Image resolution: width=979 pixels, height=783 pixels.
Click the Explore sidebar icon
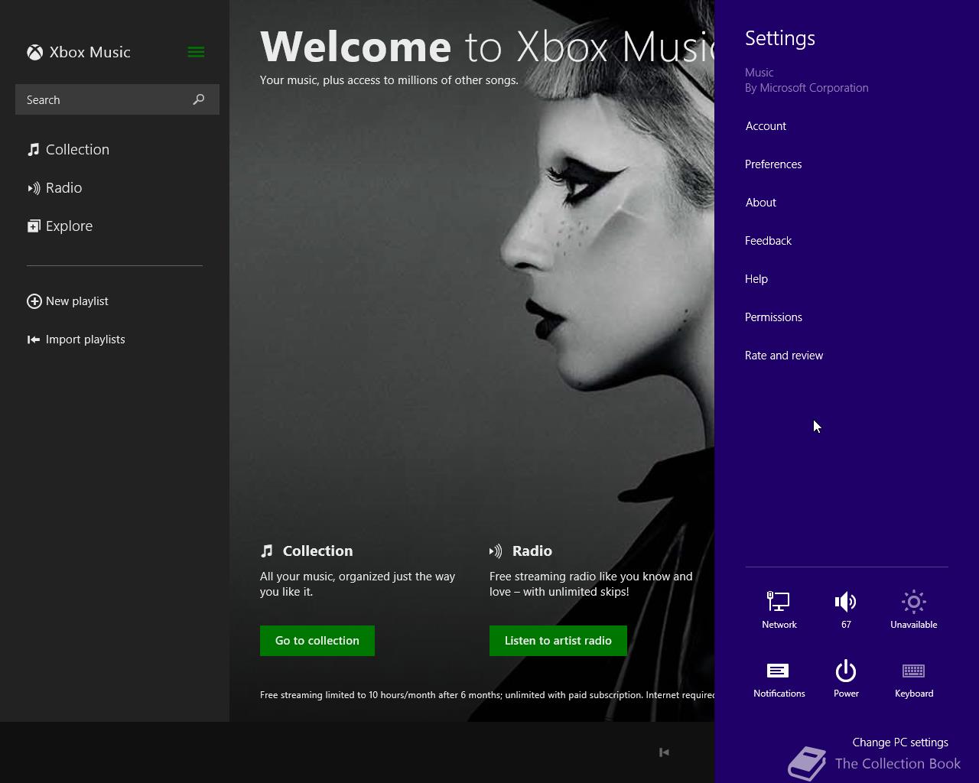[x=34, y=226]
